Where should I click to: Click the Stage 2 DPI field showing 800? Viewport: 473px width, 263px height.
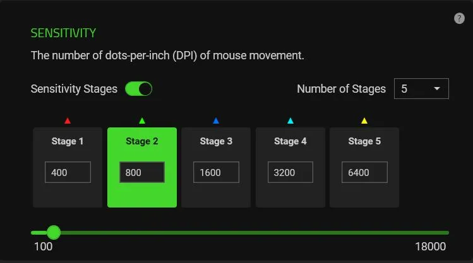[142, 172]
